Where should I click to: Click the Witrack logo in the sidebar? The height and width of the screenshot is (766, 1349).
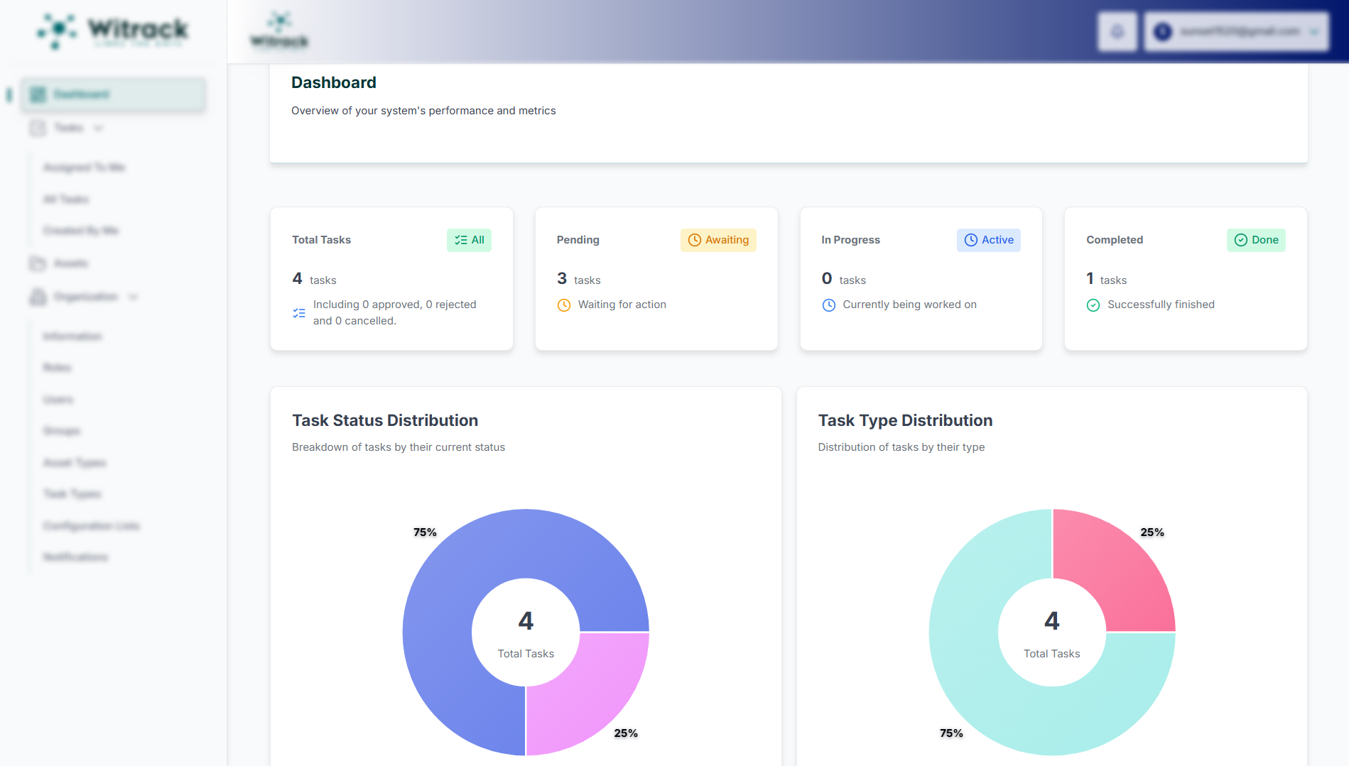(x=113, y=31)
